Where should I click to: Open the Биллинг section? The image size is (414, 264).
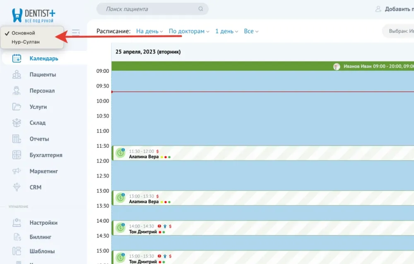(41, 237)
